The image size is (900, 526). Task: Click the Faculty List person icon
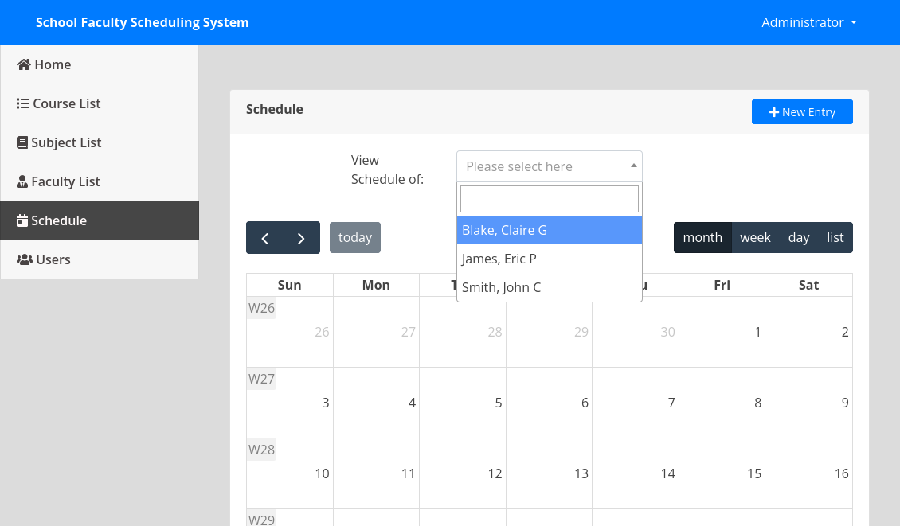pos(22,181)
